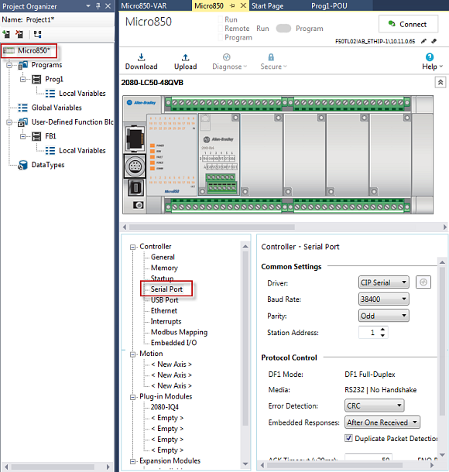Collapse the Plug-in Modules node

pos(132,397)
